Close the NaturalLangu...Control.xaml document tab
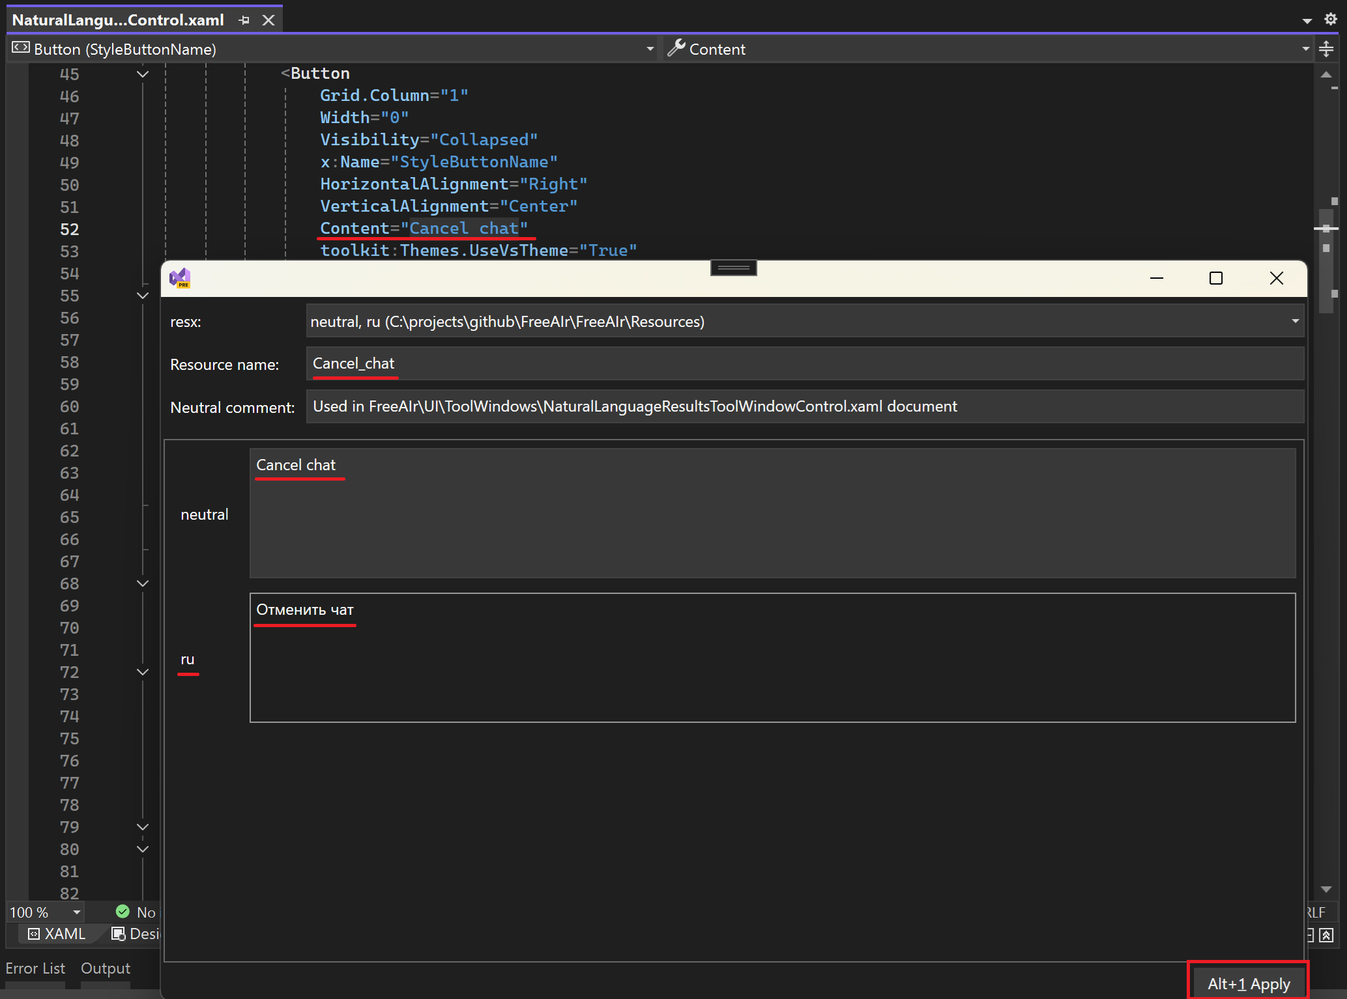Viewport: 1347px width, 999px height. 268,20
